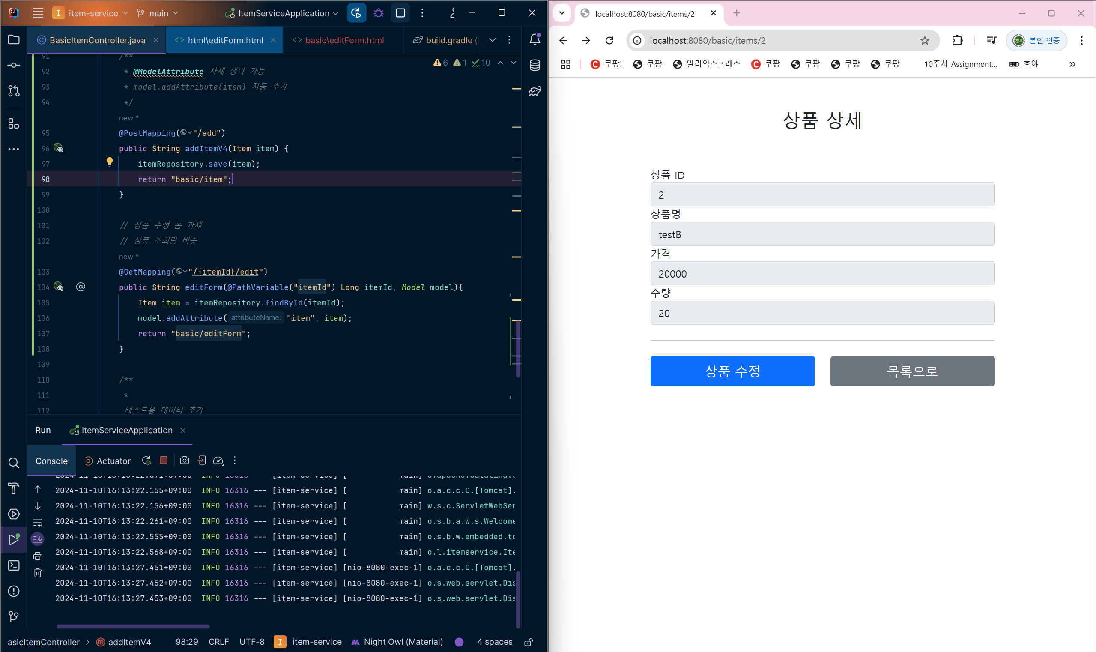The height and width of the screenshot is (652, 1096).
Task: Rerun ItemServiceApplication from top toolbar
Action: 356,13
